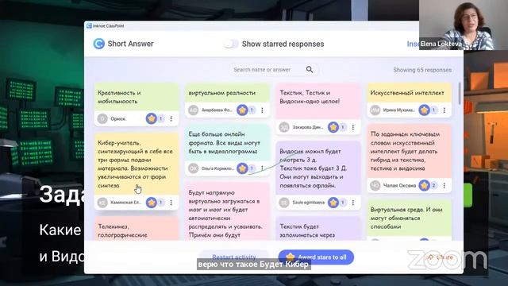
Task: Click the name 'Чалая Оксана'
Action: click(399, 185)
